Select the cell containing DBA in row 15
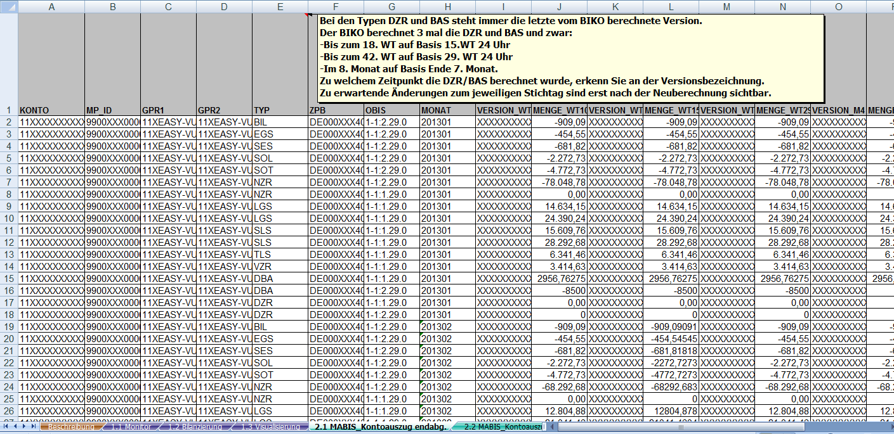894x434 pixels. pyautogui.click(x=280, y=279)
